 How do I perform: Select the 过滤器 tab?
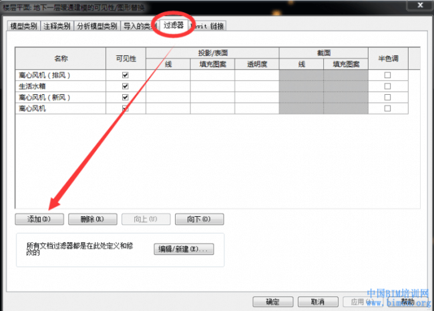click(174, 25)
